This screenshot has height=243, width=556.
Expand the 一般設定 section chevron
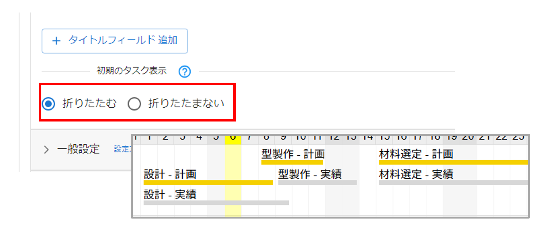pyautogui.click(x=46, y=149)
